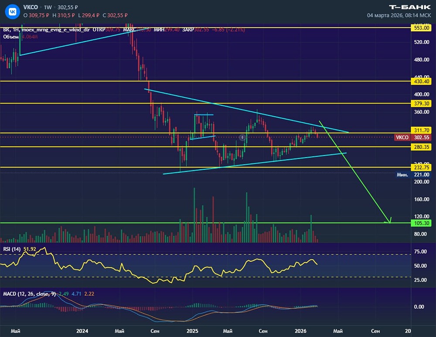436x337 pixels.
Task: Click the indicator title moex_mrng_evng_e_wknd_dlr
Action: pos(56,30)
